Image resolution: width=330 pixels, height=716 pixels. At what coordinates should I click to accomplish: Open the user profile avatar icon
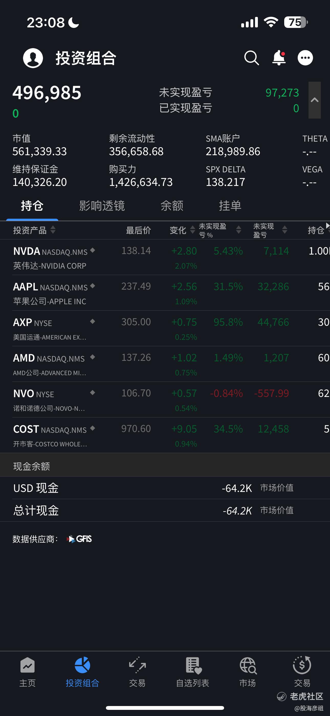tap(33, 58)
